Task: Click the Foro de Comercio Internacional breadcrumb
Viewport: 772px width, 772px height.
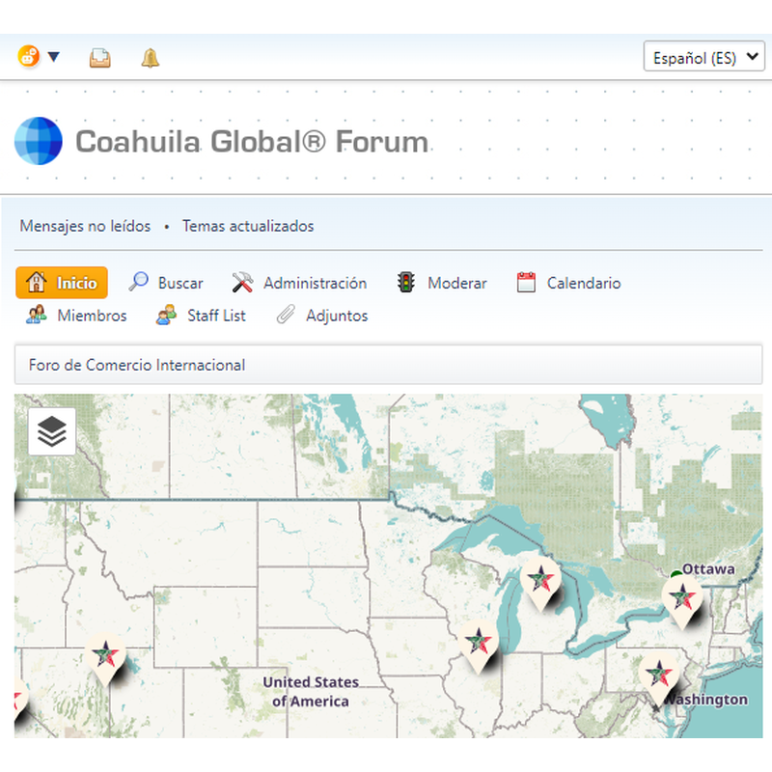Action: click(x=137, y=365)
